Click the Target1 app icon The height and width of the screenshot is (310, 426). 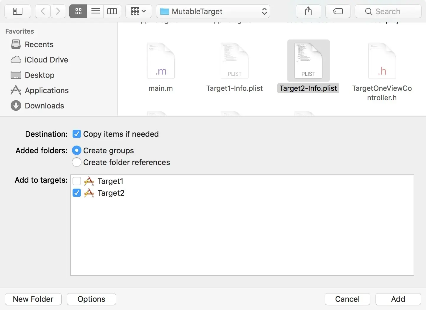pyautogui.click(x=89, y=181)
